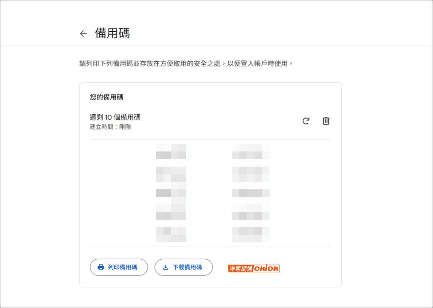This screenshot has height=308, width=433.
Task: Select the 備用碼 page title
Action: tap(112, 33)
